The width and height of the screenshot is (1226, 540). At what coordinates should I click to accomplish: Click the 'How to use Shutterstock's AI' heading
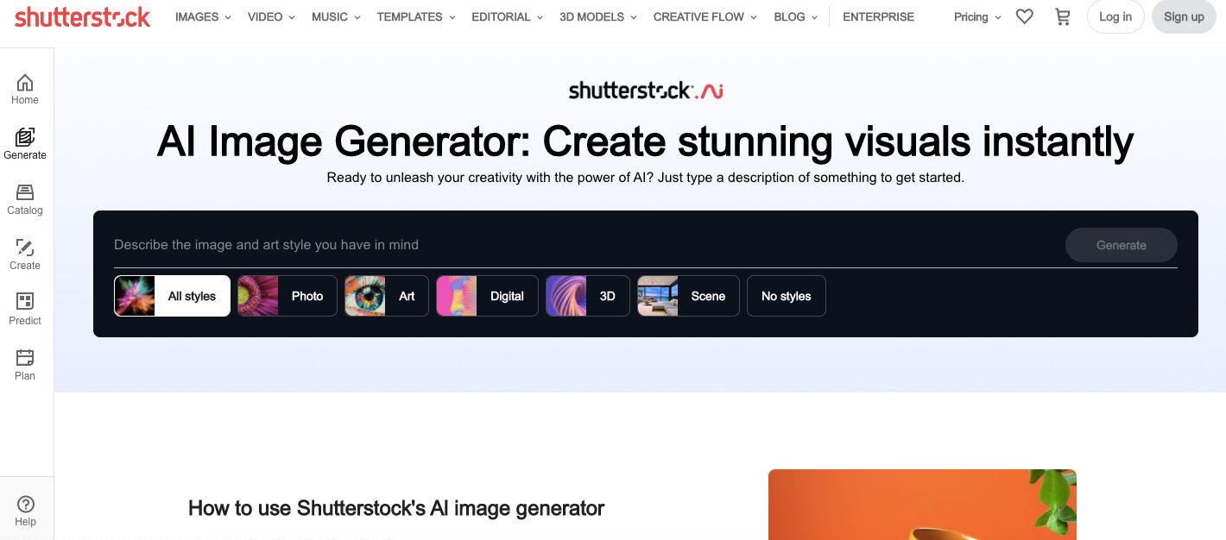pyautogui.click(x=396, y=508)
